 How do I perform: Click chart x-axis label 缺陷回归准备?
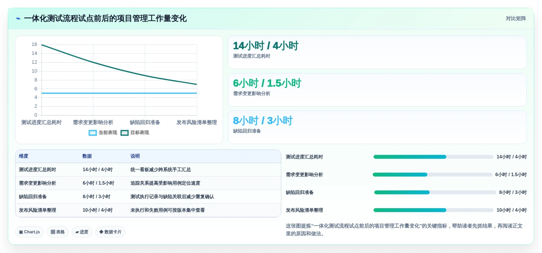(145, 122)
